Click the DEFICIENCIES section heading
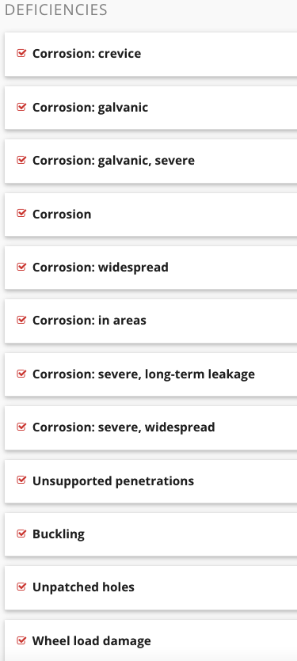This screenshot has width=297, height=661. [55, 9]
